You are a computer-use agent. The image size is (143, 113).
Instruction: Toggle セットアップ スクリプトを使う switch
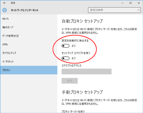65,58
